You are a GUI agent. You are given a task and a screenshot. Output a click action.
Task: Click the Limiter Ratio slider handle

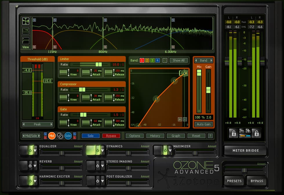point(99,64)
